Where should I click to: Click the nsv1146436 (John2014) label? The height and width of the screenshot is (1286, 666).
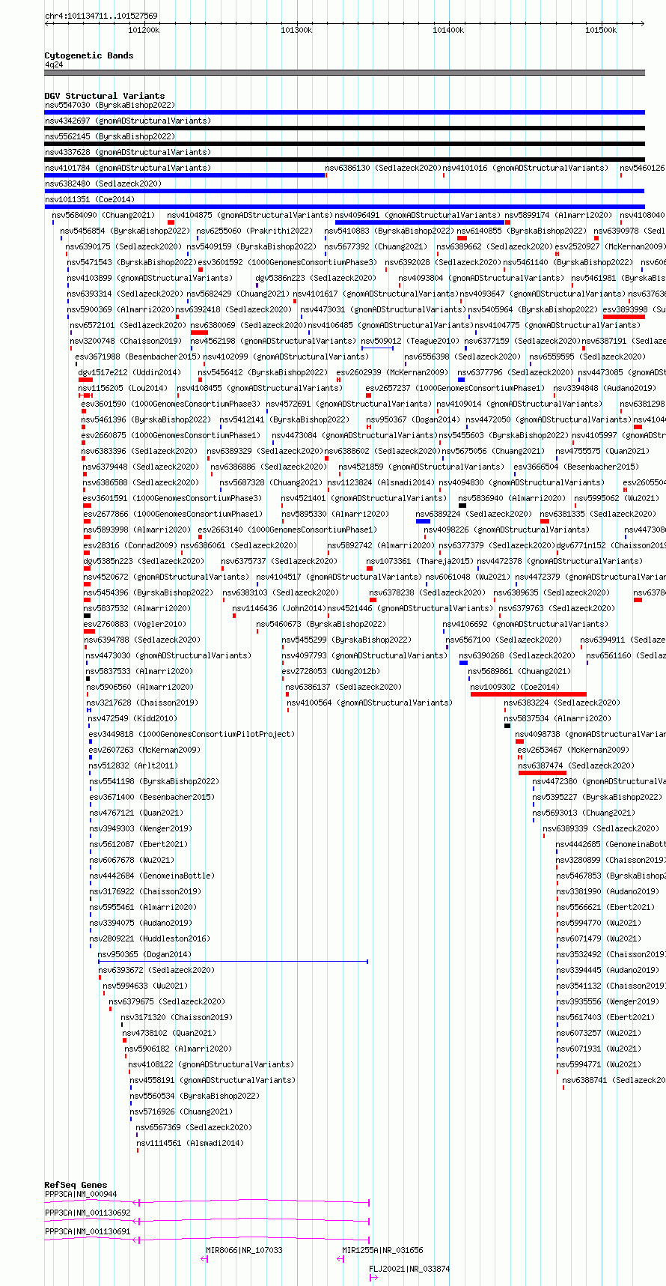(x=279, y=608)
